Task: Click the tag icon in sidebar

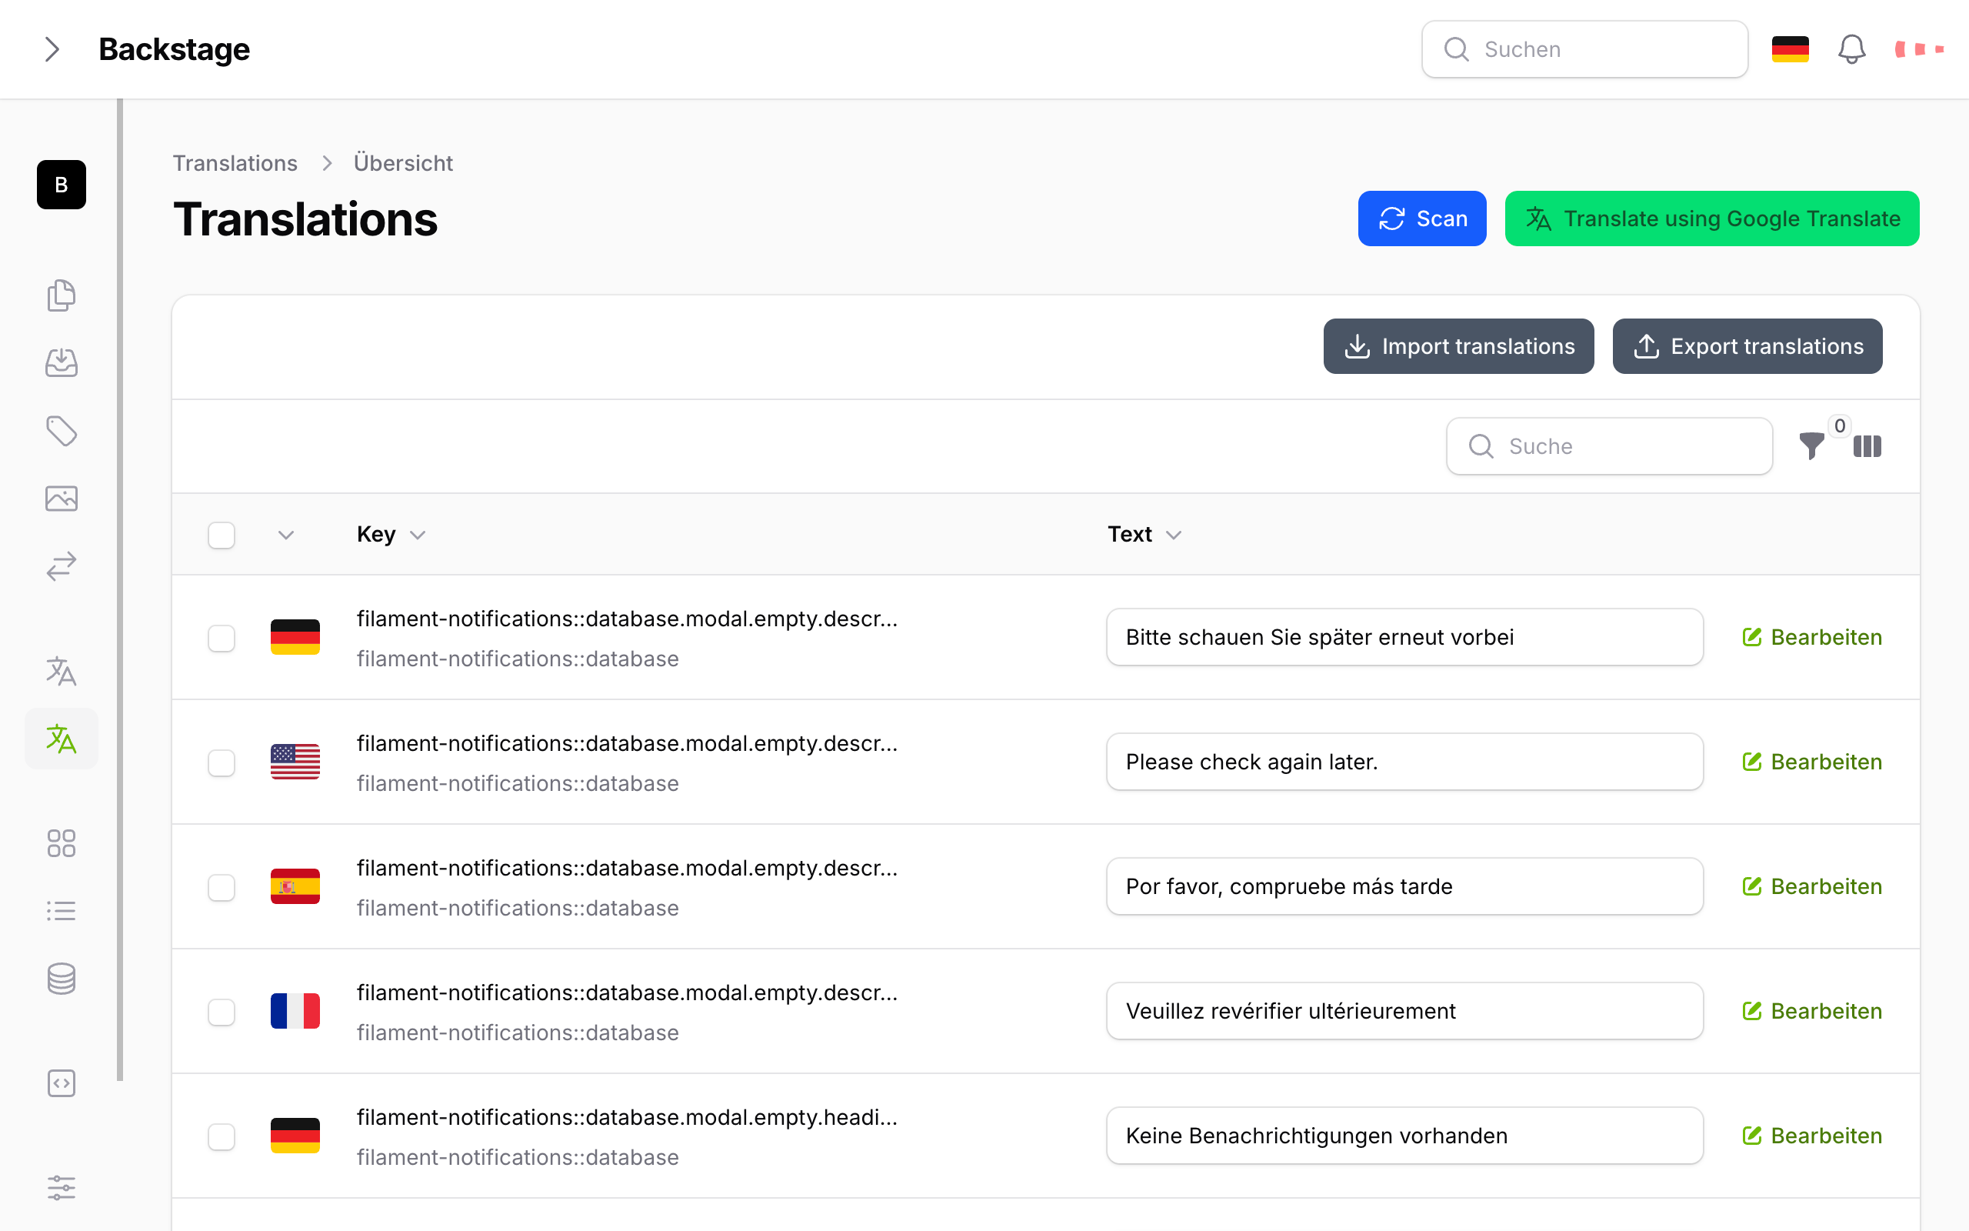Action: 61,431
